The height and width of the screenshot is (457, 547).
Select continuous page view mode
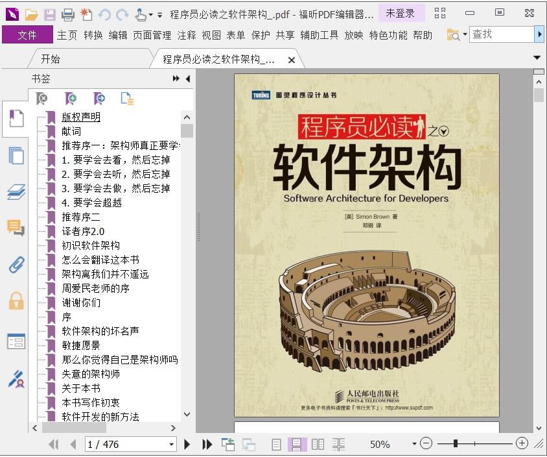pyautogui.click(x=297, y=445)
